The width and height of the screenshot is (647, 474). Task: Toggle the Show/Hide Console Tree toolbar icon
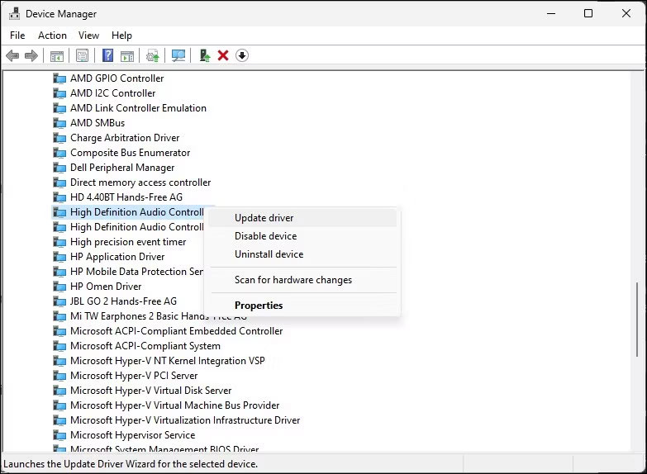pyautogui.click(x=57, y=55)
